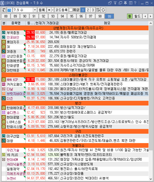Click the group list icon left of 99

click(4, 10)
